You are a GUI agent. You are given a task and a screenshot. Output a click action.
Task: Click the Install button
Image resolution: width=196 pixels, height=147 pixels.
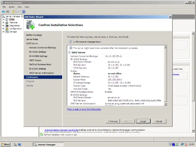[x=143, y=121]
